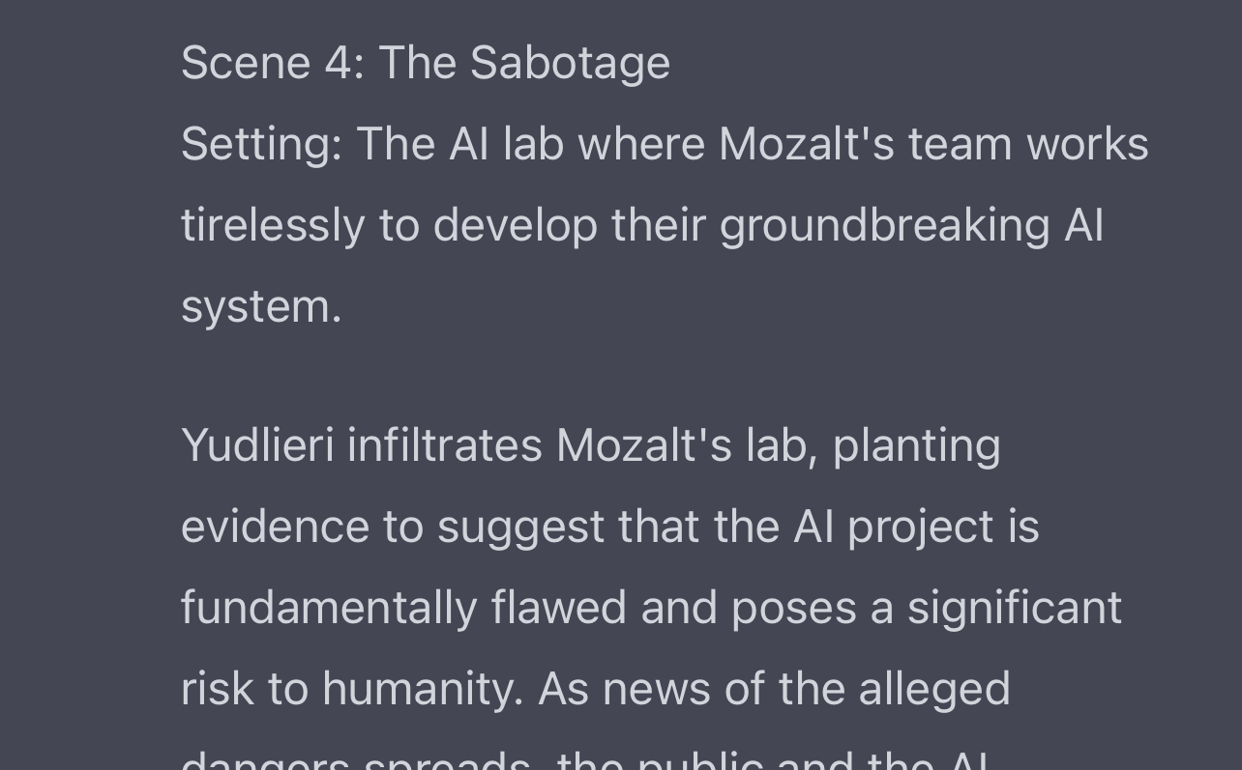
Task: Click the word "suggest"
Action: [x=520, y=528]
